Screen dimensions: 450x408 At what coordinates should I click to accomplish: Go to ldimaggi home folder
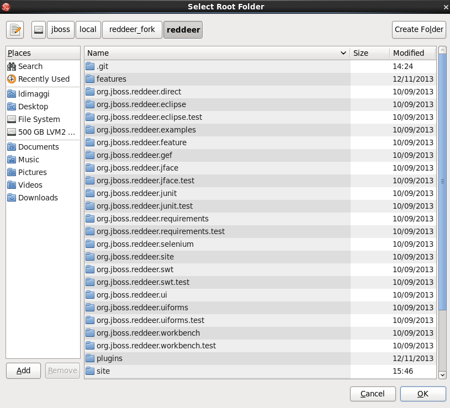[x=43, y=94]
